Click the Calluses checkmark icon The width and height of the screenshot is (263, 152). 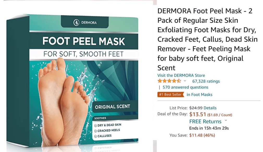coord(95,136)
